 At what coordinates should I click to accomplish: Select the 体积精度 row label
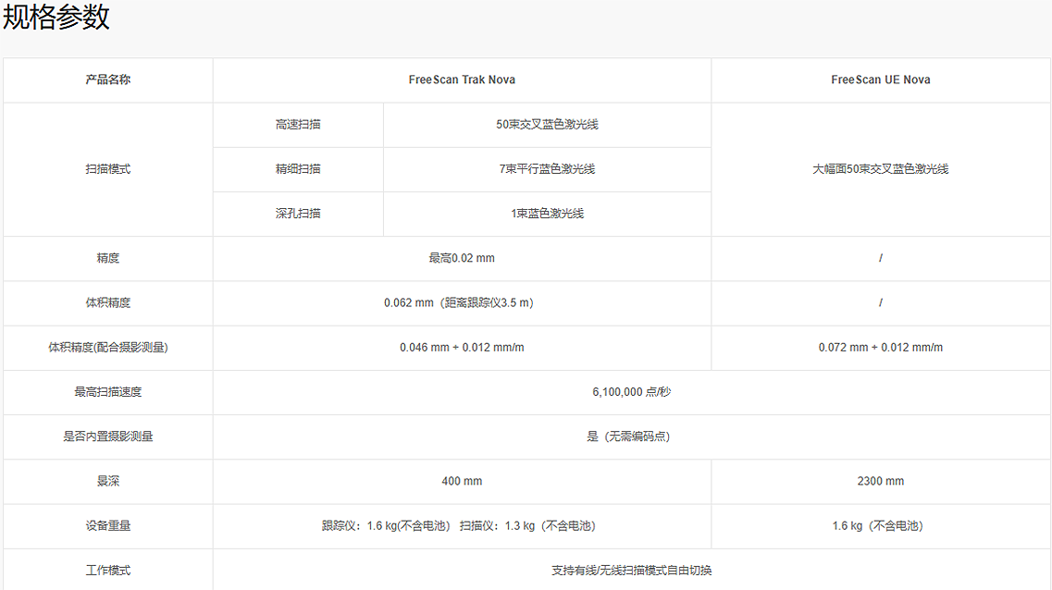pyautogui.click(x=108, y=303)
